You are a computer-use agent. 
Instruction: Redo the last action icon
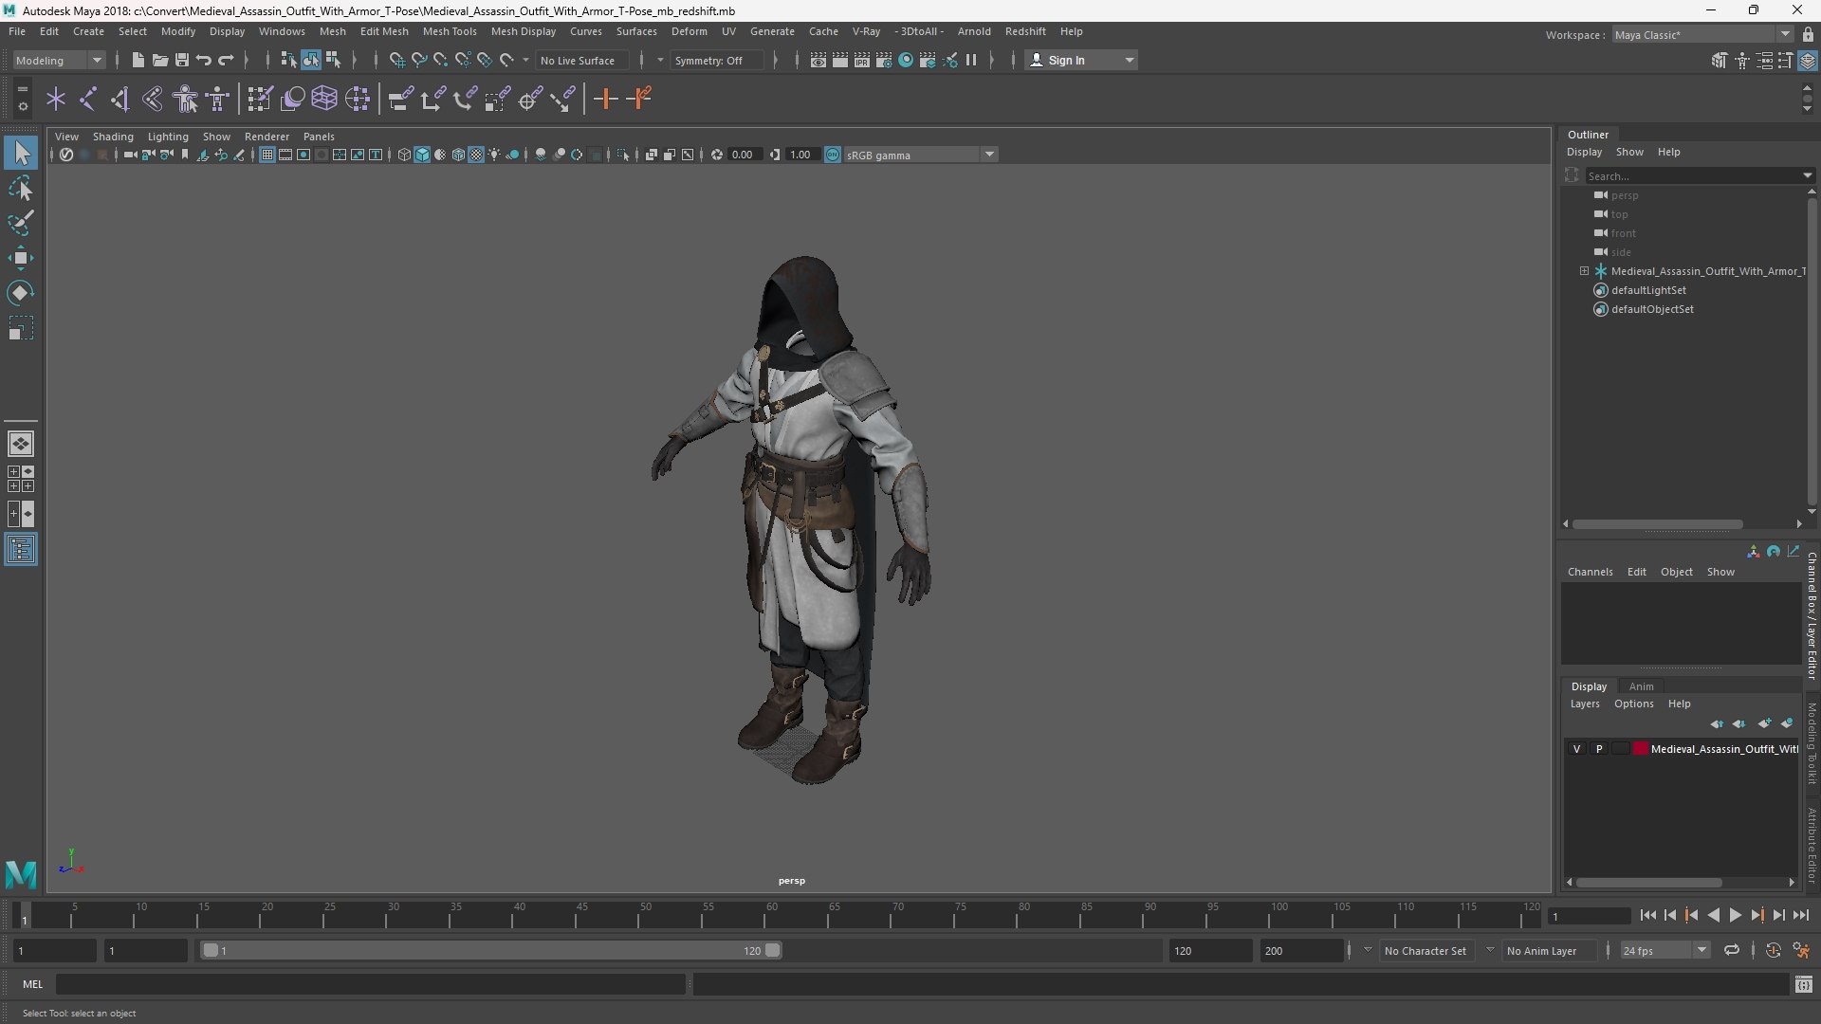[226, 60]
